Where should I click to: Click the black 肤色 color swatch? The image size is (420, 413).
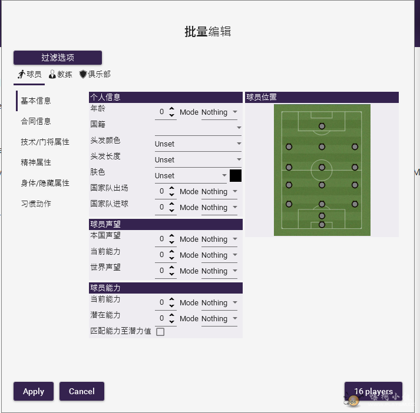coord(236,175)
